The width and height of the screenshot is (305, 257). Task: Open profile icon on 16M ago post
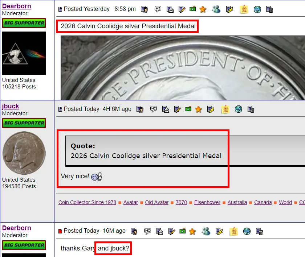(x=134, y=231)
